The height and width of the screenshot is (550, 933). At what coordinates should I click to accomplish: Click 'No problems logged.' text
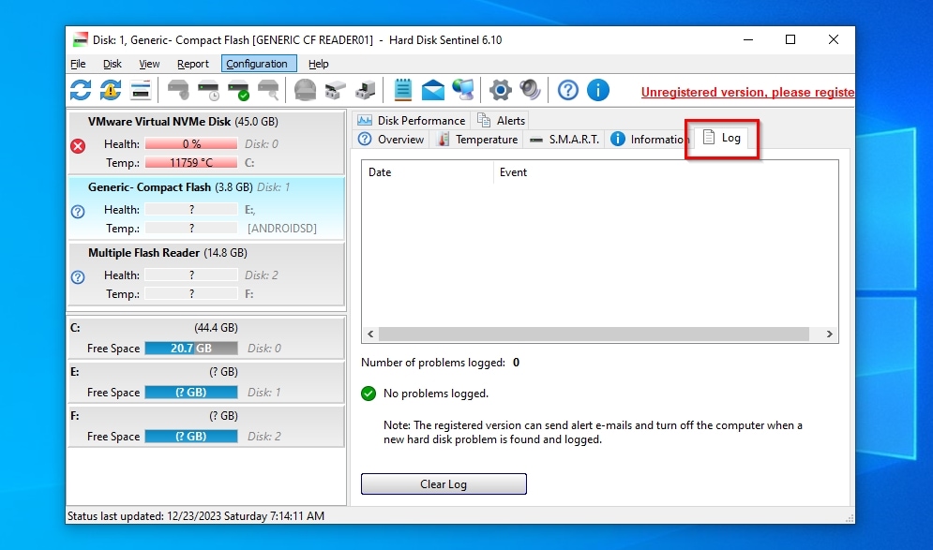436,394
